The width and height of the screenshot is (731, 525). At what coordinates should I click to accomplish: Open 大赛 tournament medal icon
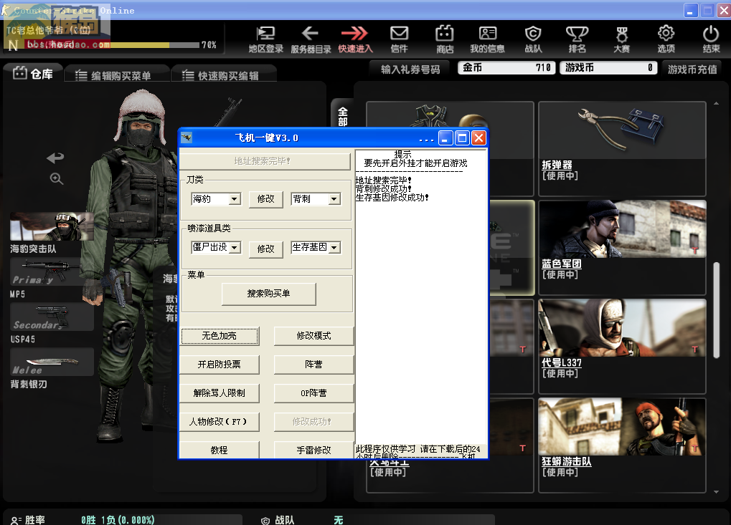click(621, 39)
